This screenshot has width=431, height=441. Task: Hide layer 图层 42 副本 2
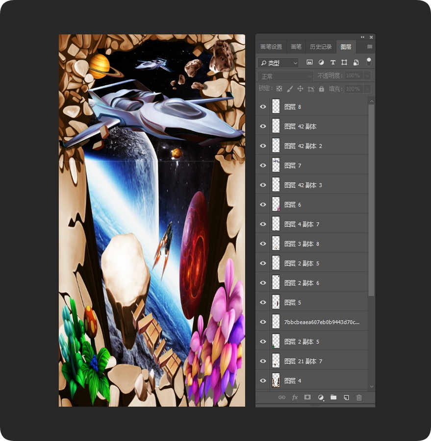pyautogui.click(x=263, y=146)
